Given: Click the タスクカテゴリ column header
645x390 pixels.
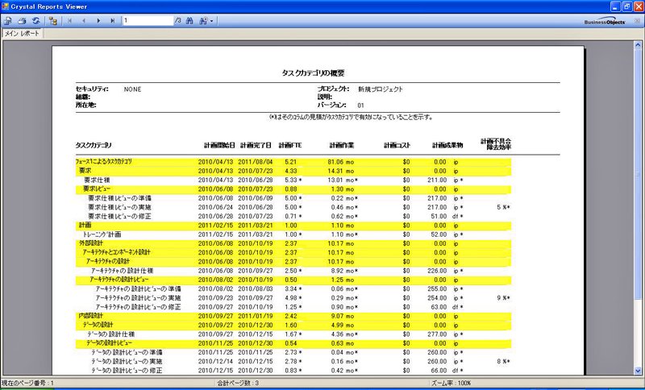Looking at the screenshot, I should (94, 145).
